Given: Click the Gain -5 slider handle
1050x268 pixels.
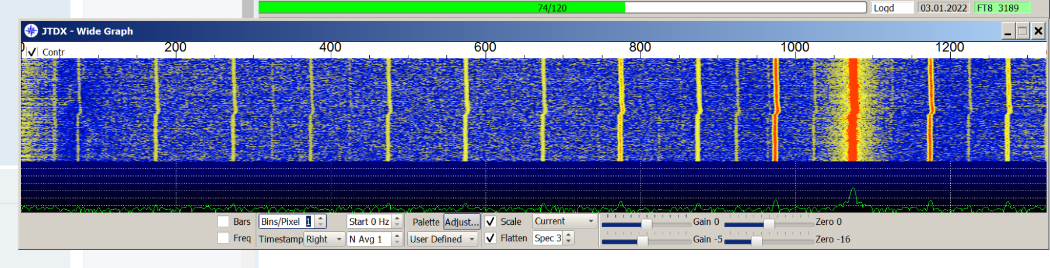Looking at the screenshot, I should point(642,241).
